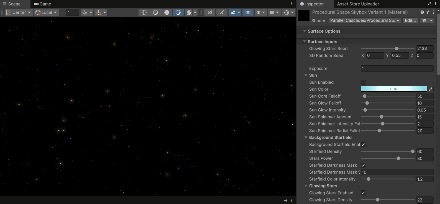The height and width of the screenshot is (204, 440).
Task: Open the Shader selection dropdown
Action: [x=365, y=20]
